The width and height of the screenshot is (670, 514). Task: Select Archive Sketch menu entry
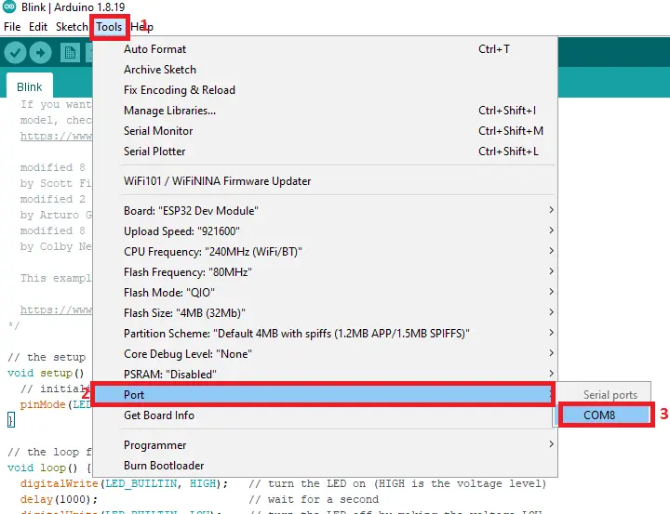pyautogui.click(x=325, y=70)
